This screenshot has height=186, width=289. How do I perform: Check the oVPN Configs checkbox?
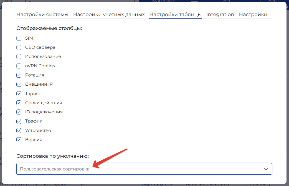coord(19,66)
